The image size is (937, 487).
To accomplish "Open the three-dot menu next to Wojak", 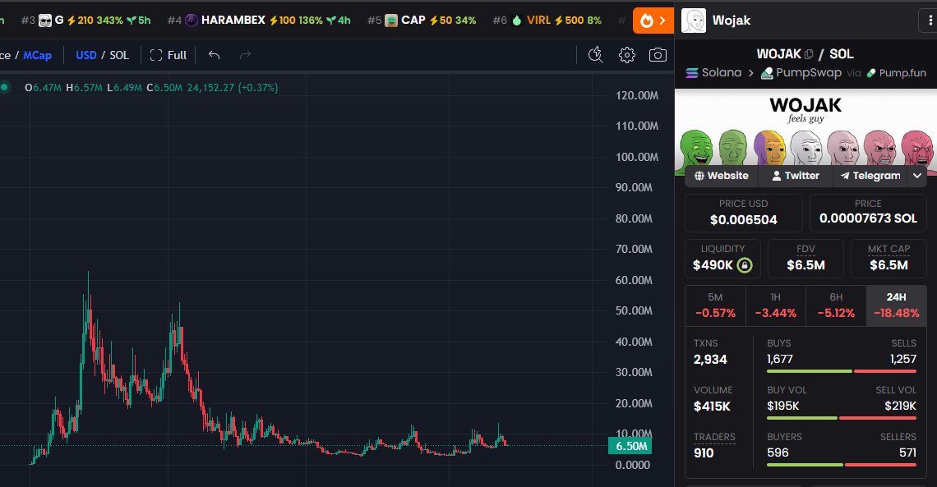I will (930, 21).
